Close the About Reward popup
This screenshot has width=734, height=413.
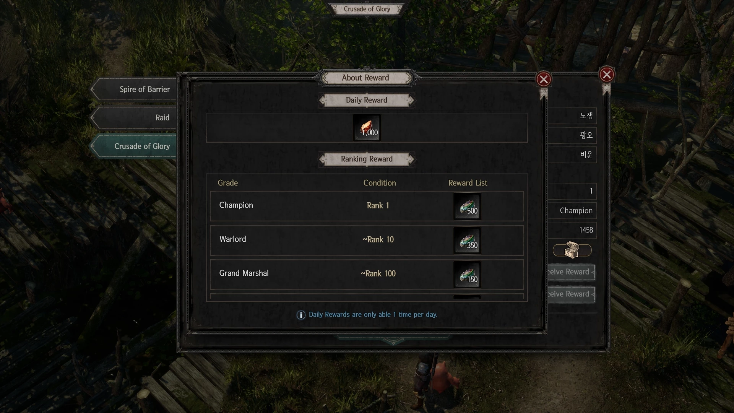[x=543, y=79]
